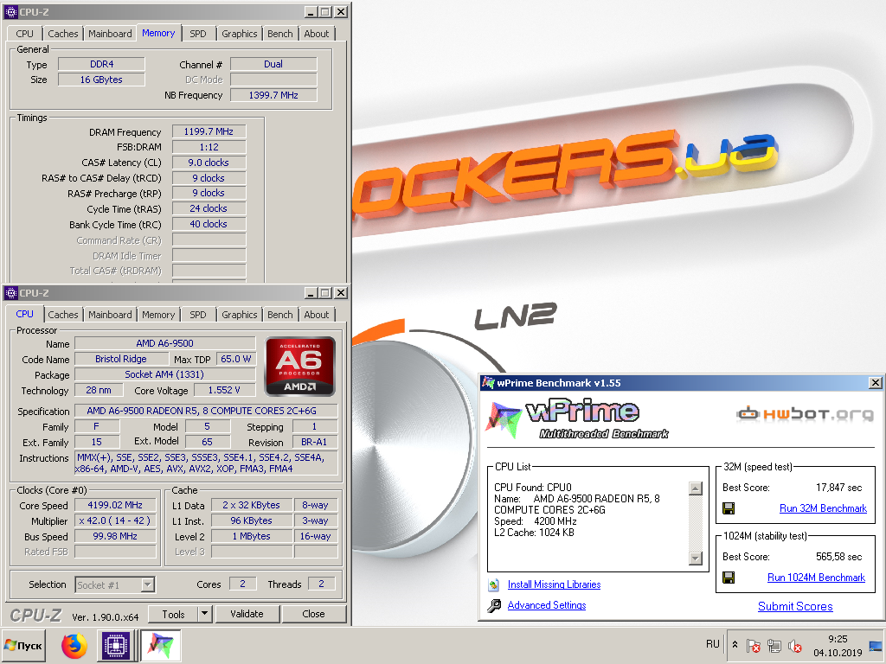This screenshot has height=664, width=886.
Task: Click the Bus Speed value 99.98 MHz
Action: click(x=115, y=536)
